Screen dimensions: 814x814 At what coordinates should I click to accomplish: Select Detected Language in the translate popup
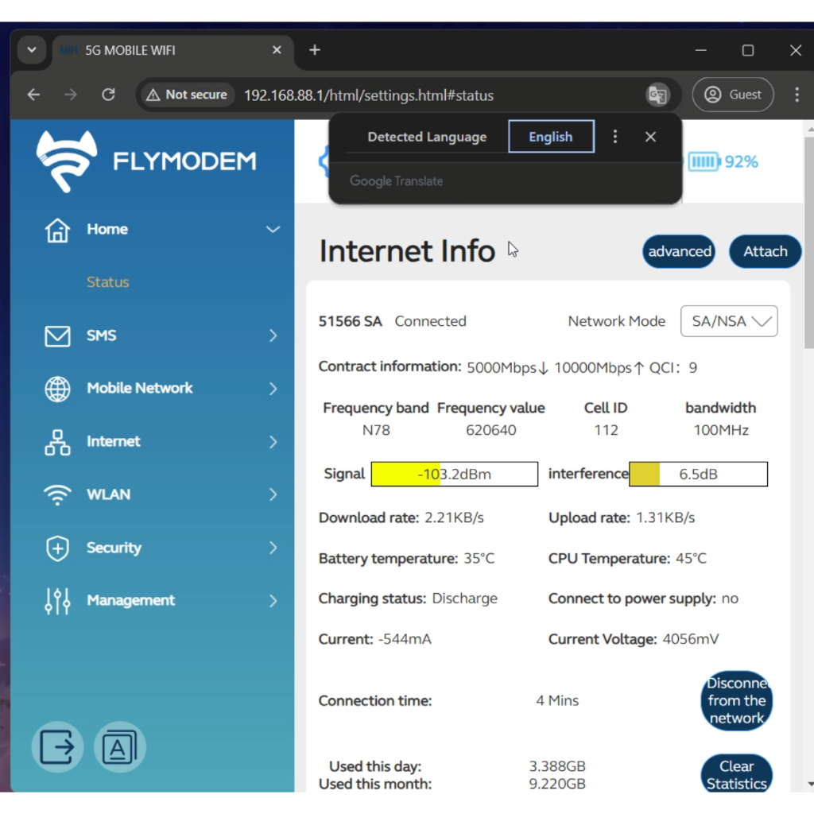pos(427,137)
